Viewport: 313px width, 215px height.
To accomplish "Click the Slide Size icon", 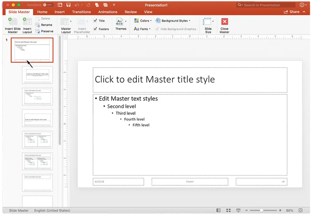I will (207, 21).
